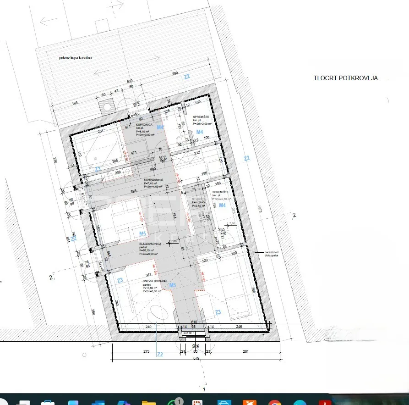
Task: Click section marker '2' on left side
Action: click(x=50, y=277)
